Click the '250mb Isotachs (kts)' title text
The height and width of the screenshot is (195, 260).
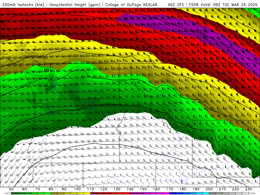click(23, 5)
